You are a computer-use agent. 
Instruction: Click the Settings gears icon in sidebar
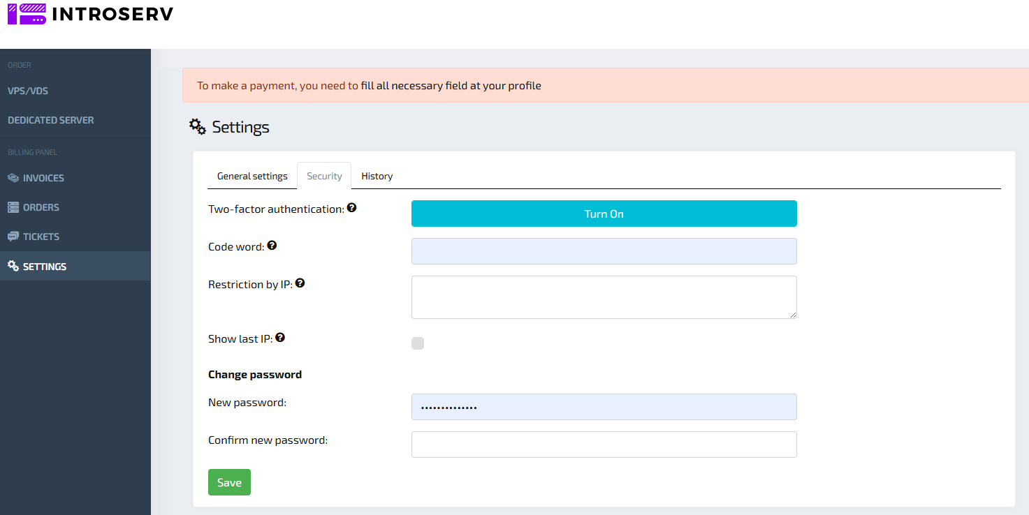pyautogui.click(x=13, y=267)
